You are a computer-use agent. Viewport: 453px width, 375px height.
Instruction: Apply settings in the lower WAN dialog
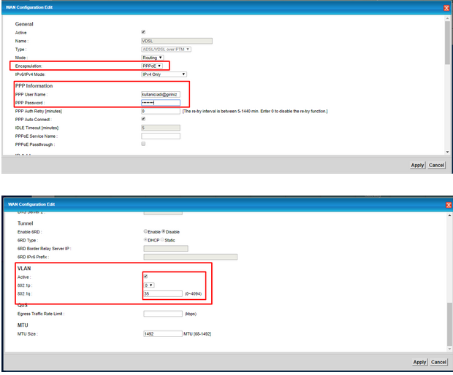(420, 363)
